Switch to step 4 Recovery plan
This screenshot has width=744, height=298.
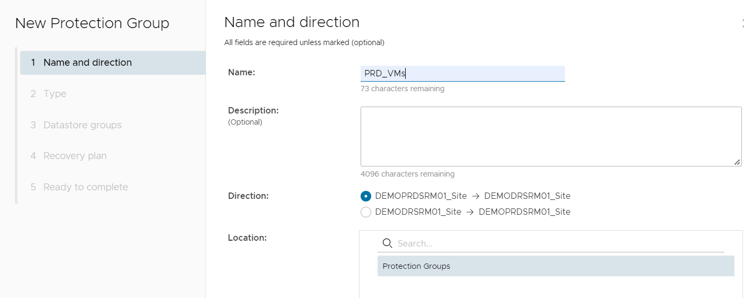point(75,156)
